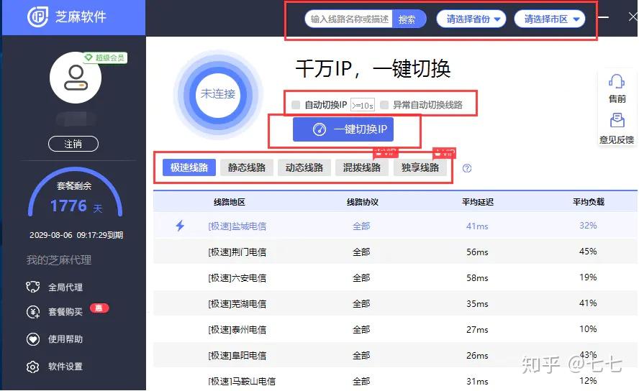Click the 线路名称 search input field
The image size is (639, 391).
349,19
